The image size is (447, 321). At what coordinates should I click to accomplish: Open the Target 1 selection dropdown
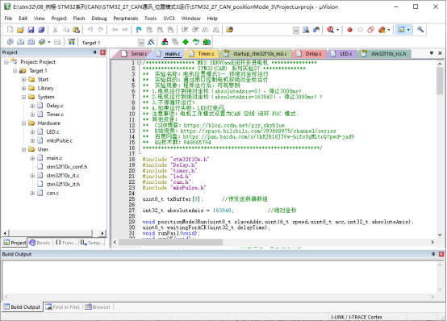point(141,43)
